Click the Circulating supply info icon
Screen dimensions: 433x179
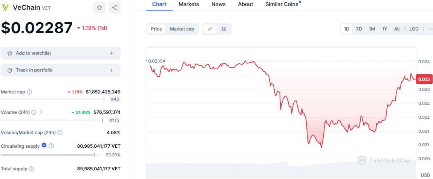click(x=51, y=146)
